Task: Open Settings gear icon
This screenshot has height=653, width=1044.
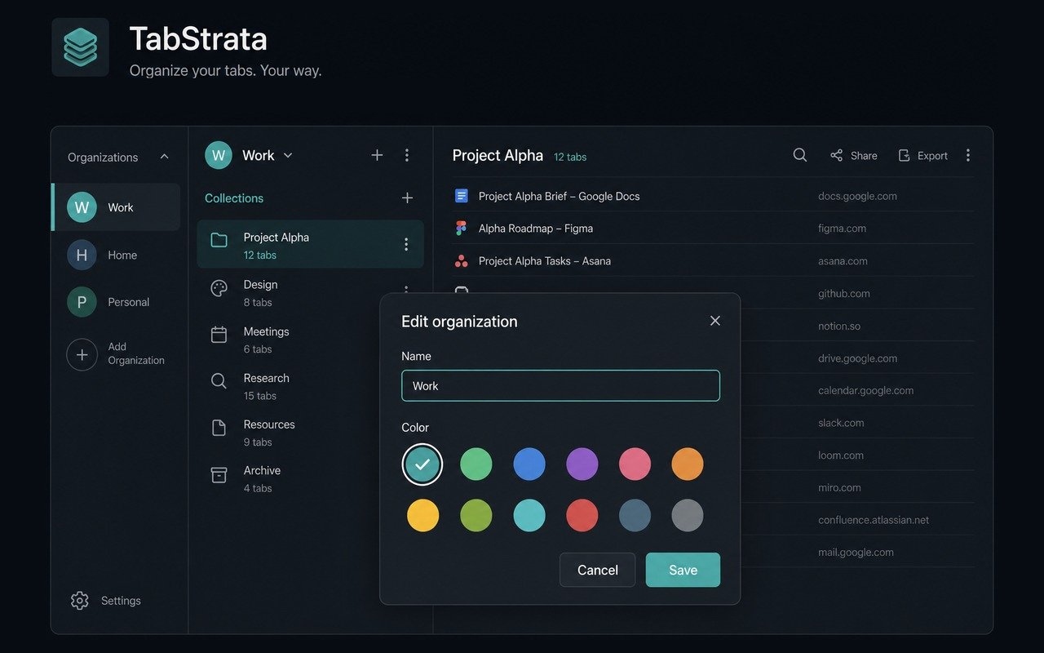Action: (x=79, y=601)
